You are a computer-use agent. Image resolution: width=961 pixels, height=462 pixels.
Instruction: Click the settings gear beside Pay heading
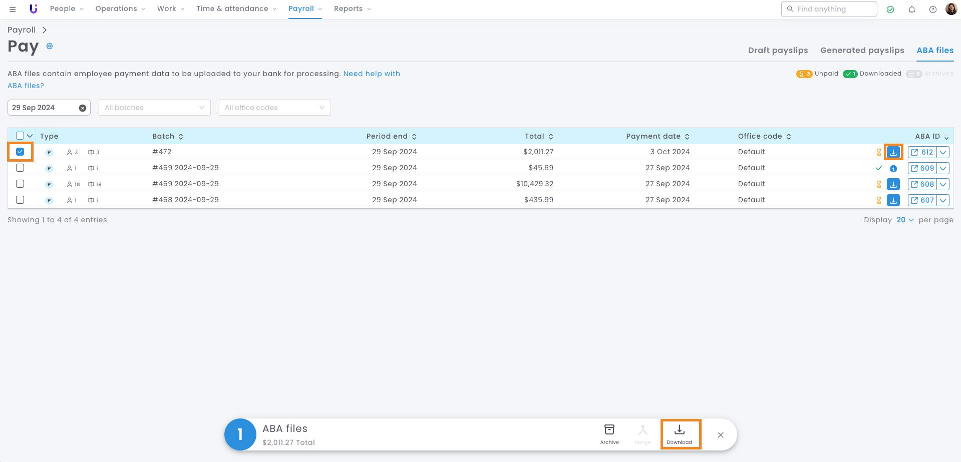(50, 46)
